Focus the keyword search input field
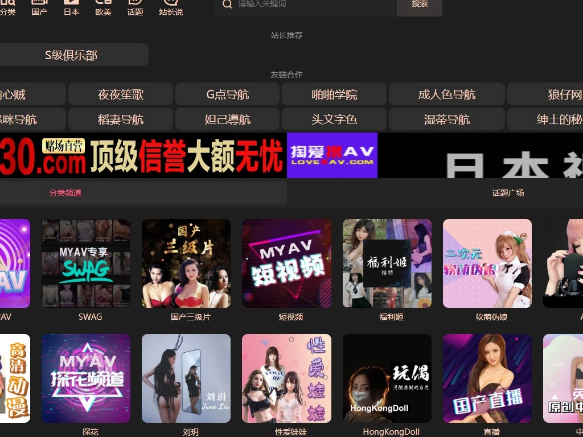The width and height of the screenshot is (583, 437). click(313, 5)
